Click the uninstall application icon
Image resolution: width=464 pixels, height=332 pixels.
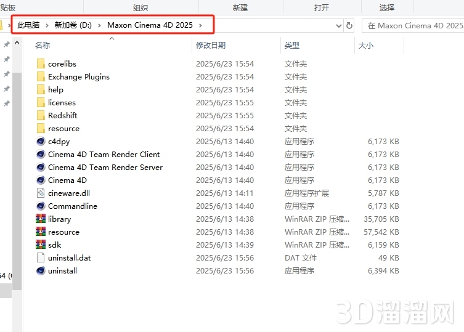[41, 270]
